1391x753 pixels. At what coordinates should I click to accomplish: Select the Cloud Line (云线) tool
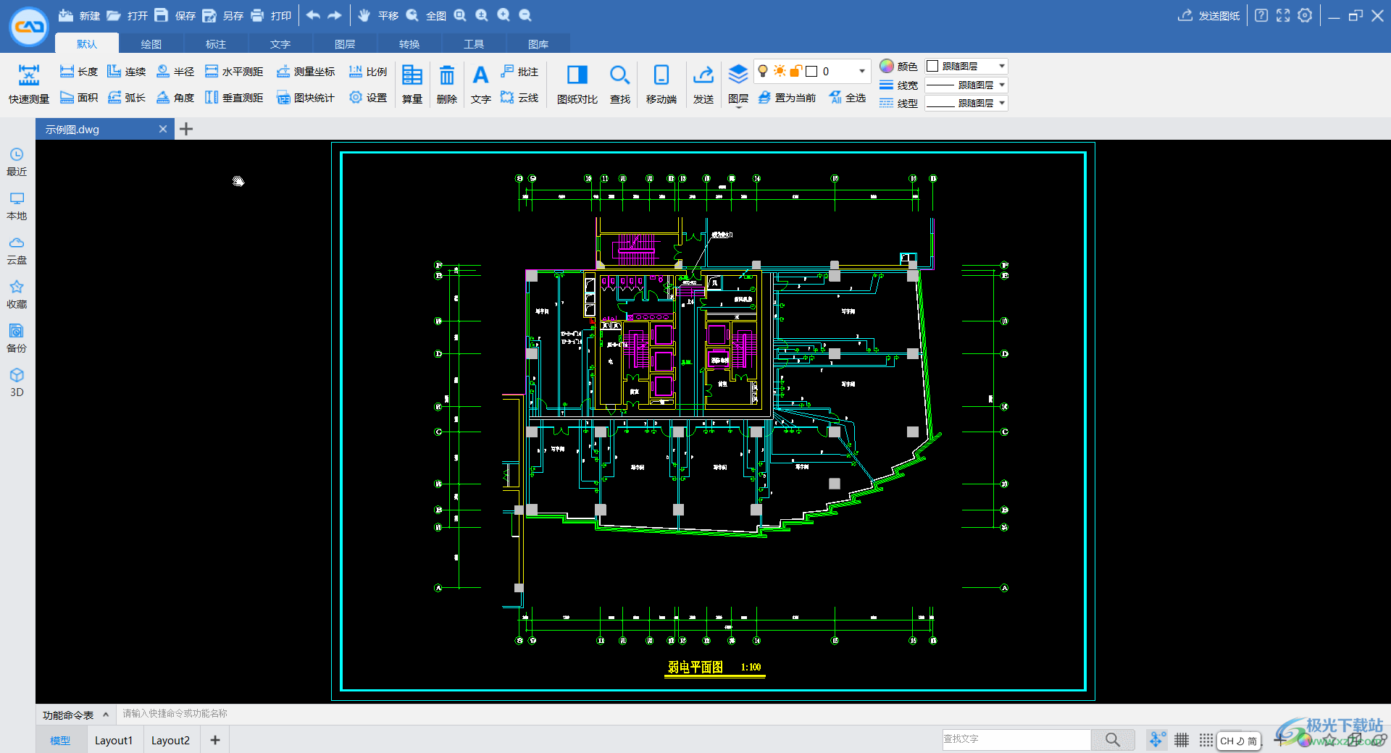519,98
